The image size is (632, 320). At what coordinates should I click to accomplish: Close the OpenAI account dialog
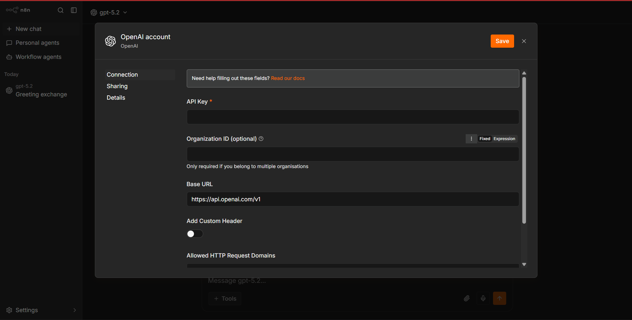(x=524, y=41)
